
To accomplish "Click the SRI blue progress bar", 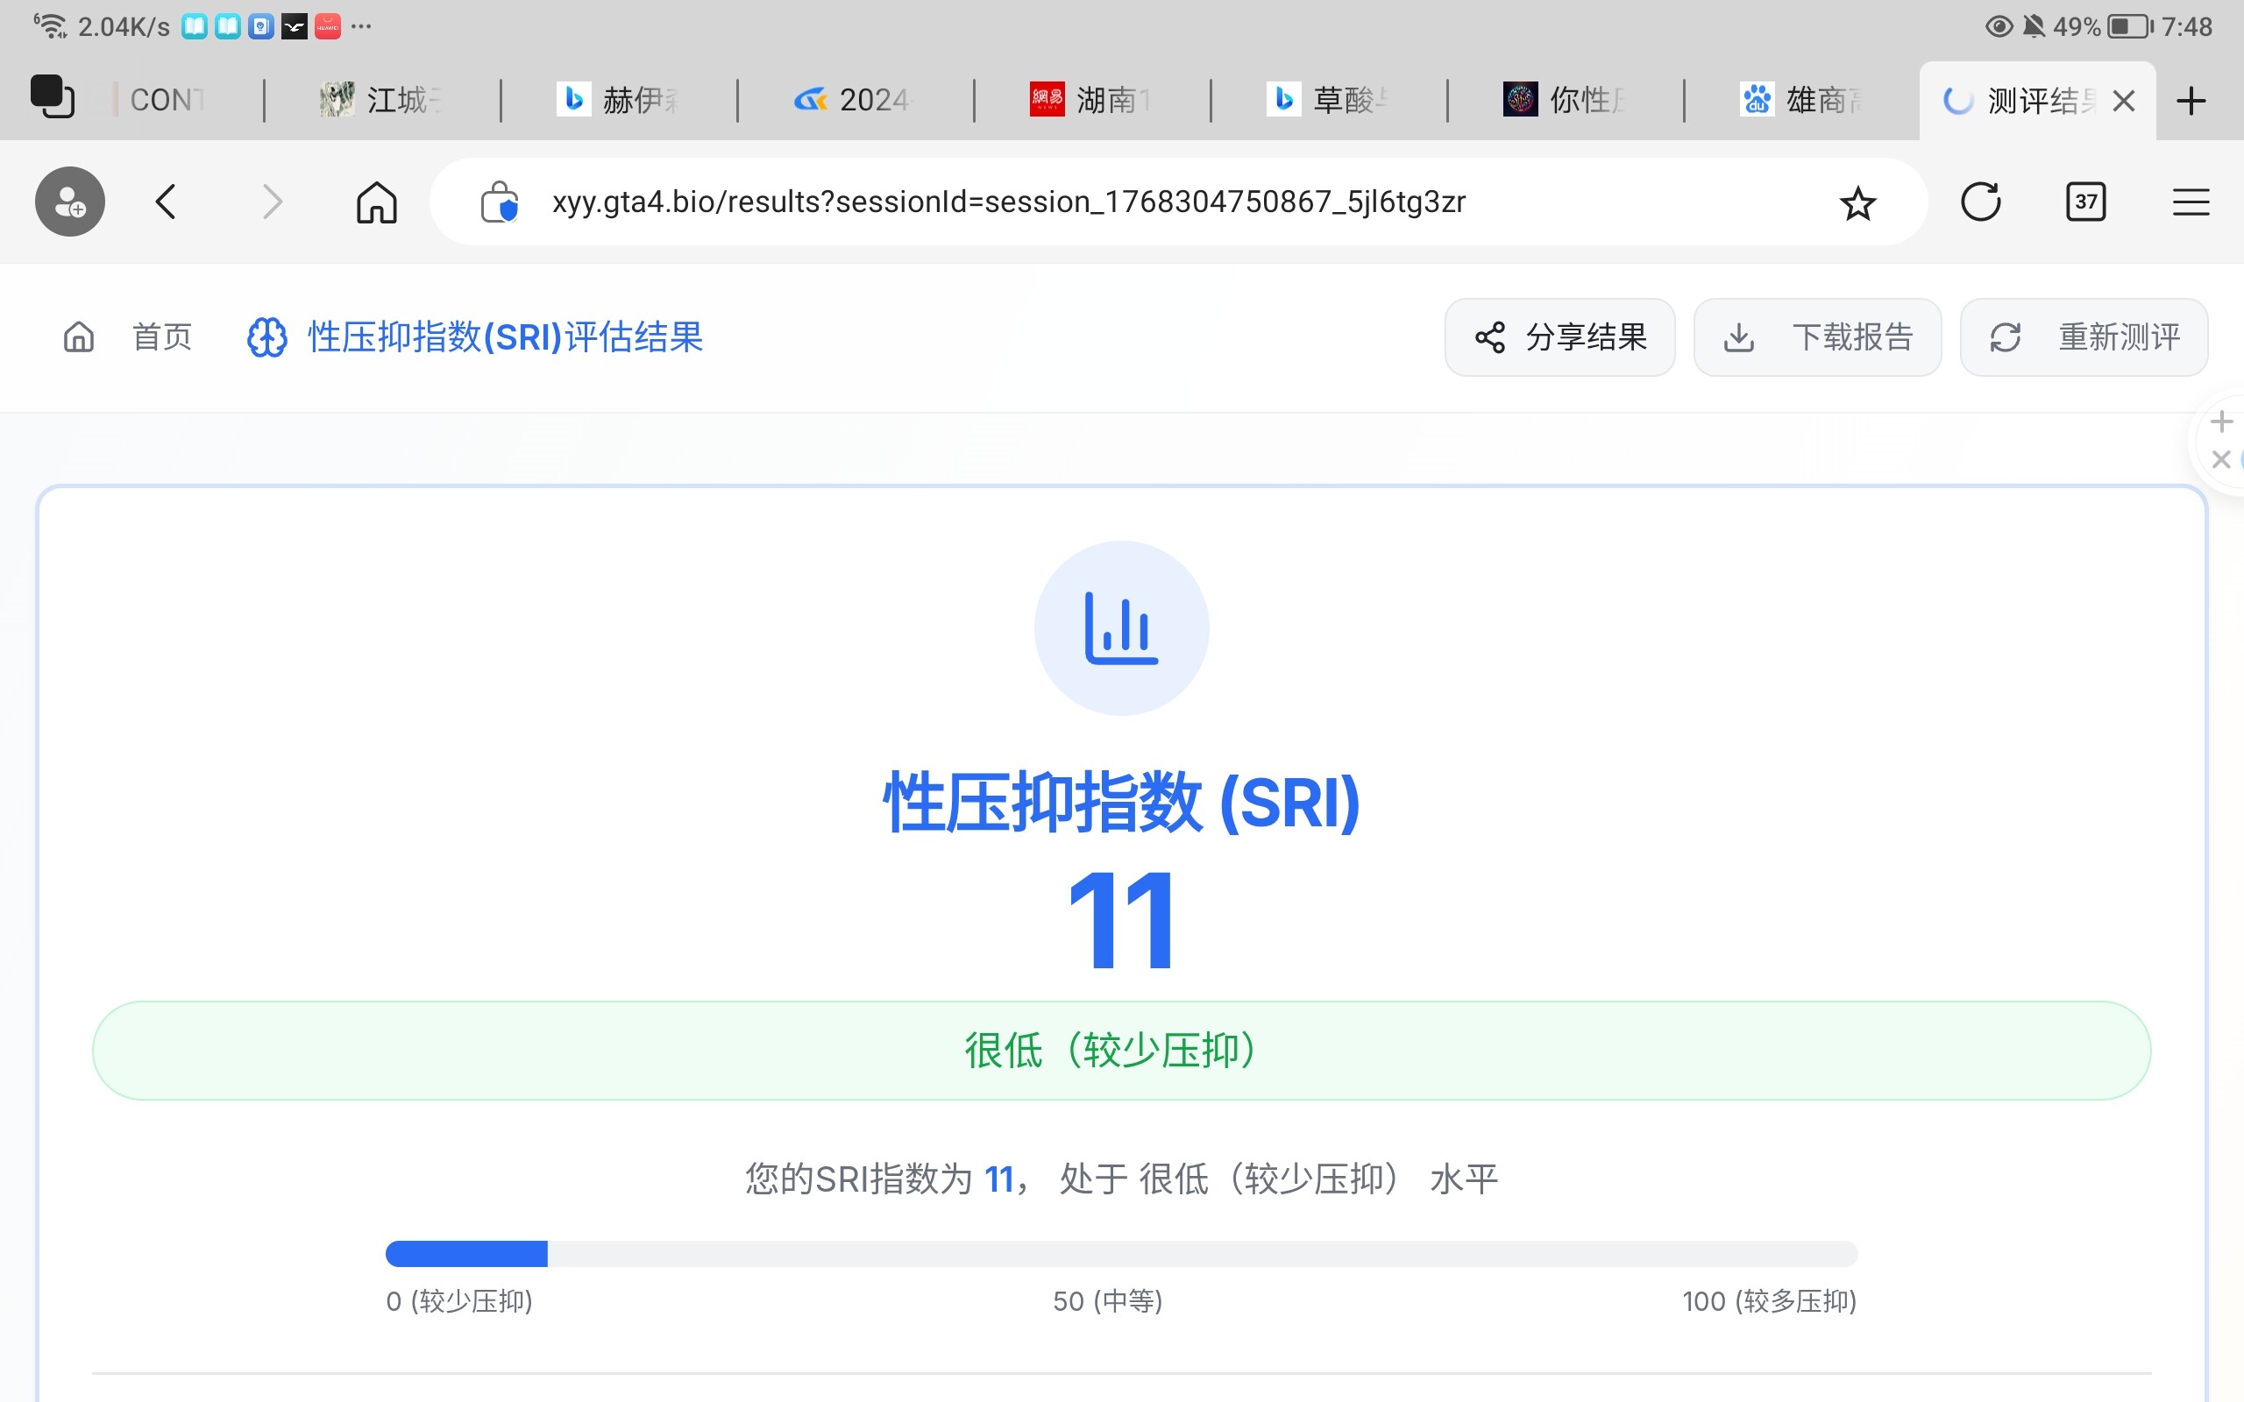I will point(466,1254).
